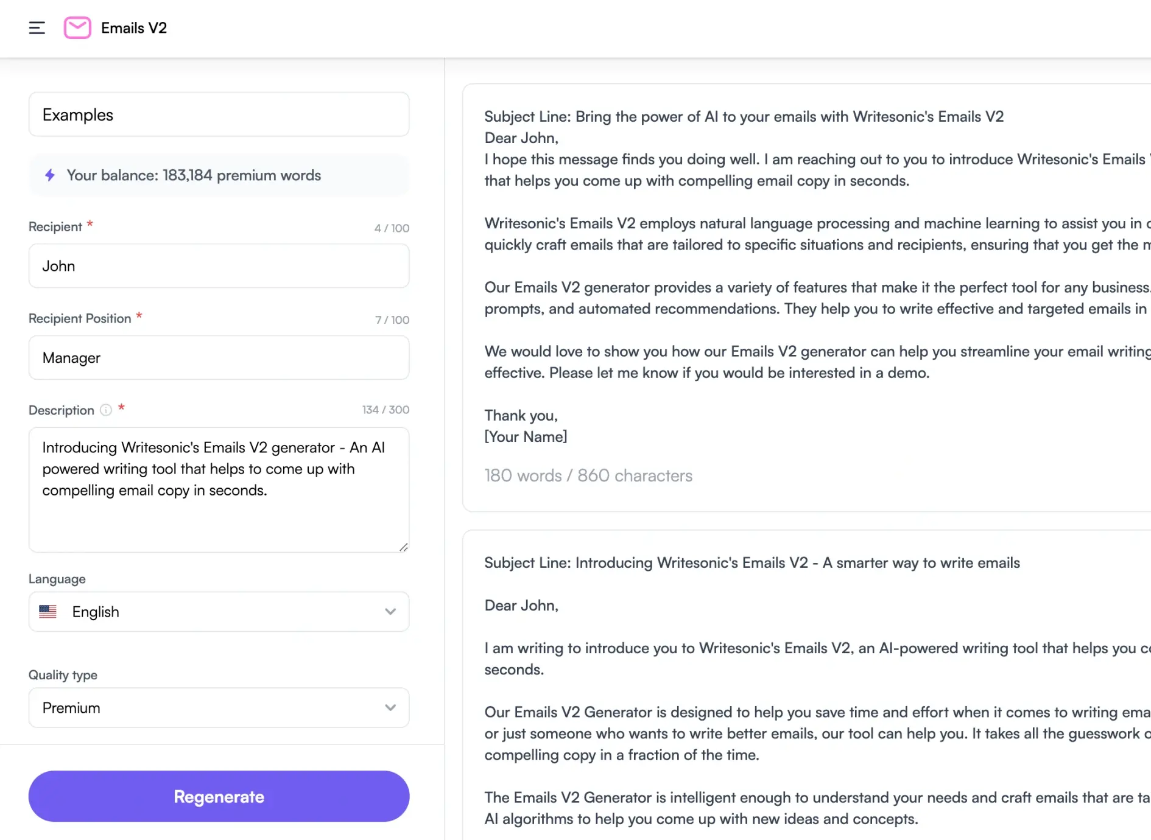The width and height of the screenshot is (1151, 840).
Task: Click the 4/100 counter above Recipient
Action: tap(393, 228)
